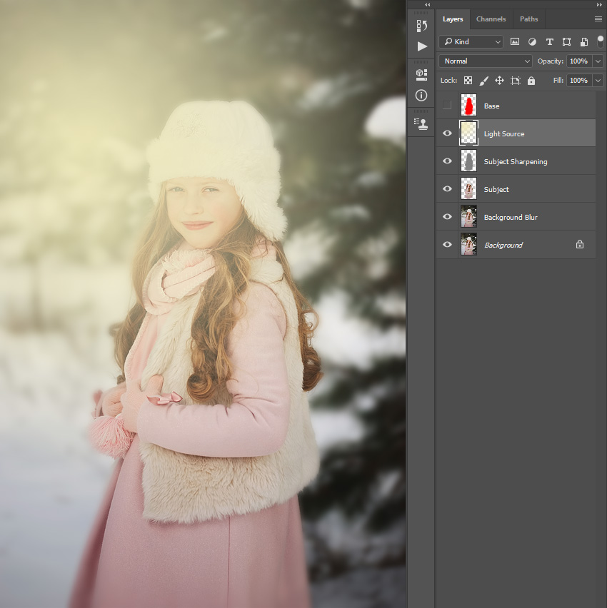Open the Info panel icon

421,96
